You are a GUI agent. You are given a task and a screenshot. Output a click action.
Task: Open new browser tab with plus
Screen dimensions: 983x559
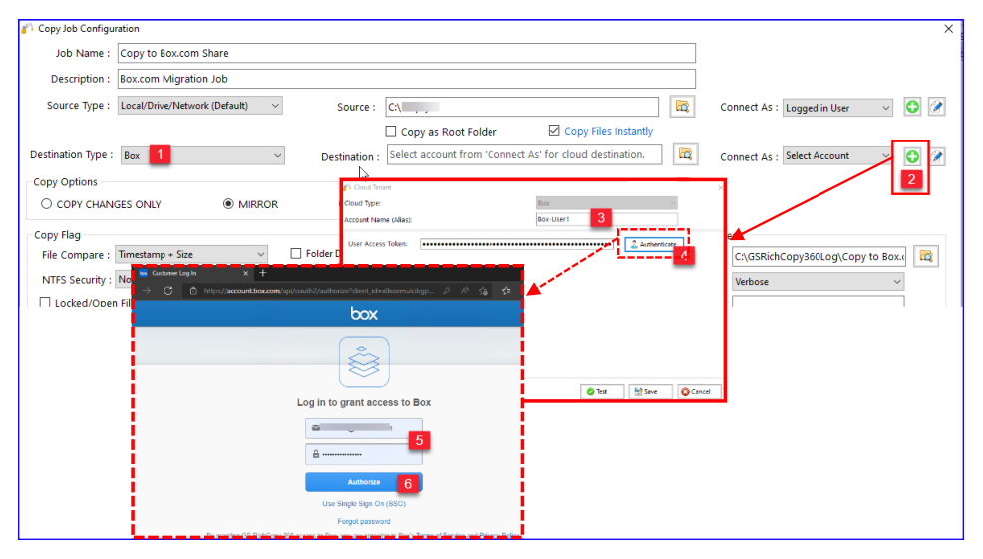[262, 273]
